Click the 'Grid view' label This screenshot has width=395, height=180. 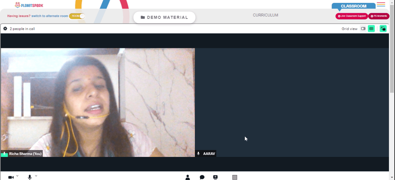350,29
